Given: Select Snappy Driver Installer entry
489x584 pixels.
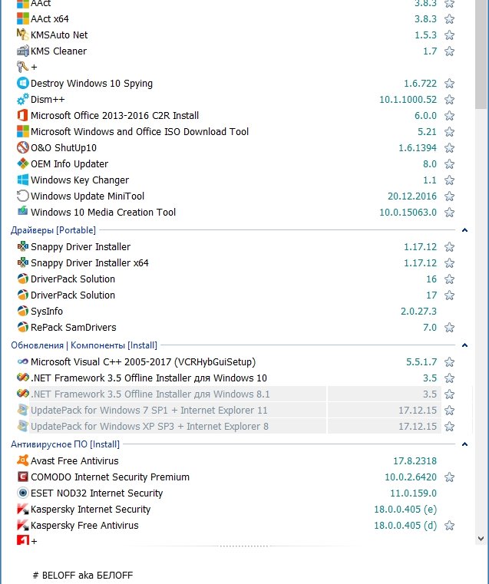Looking at the screenshot, I should (81, 246).
